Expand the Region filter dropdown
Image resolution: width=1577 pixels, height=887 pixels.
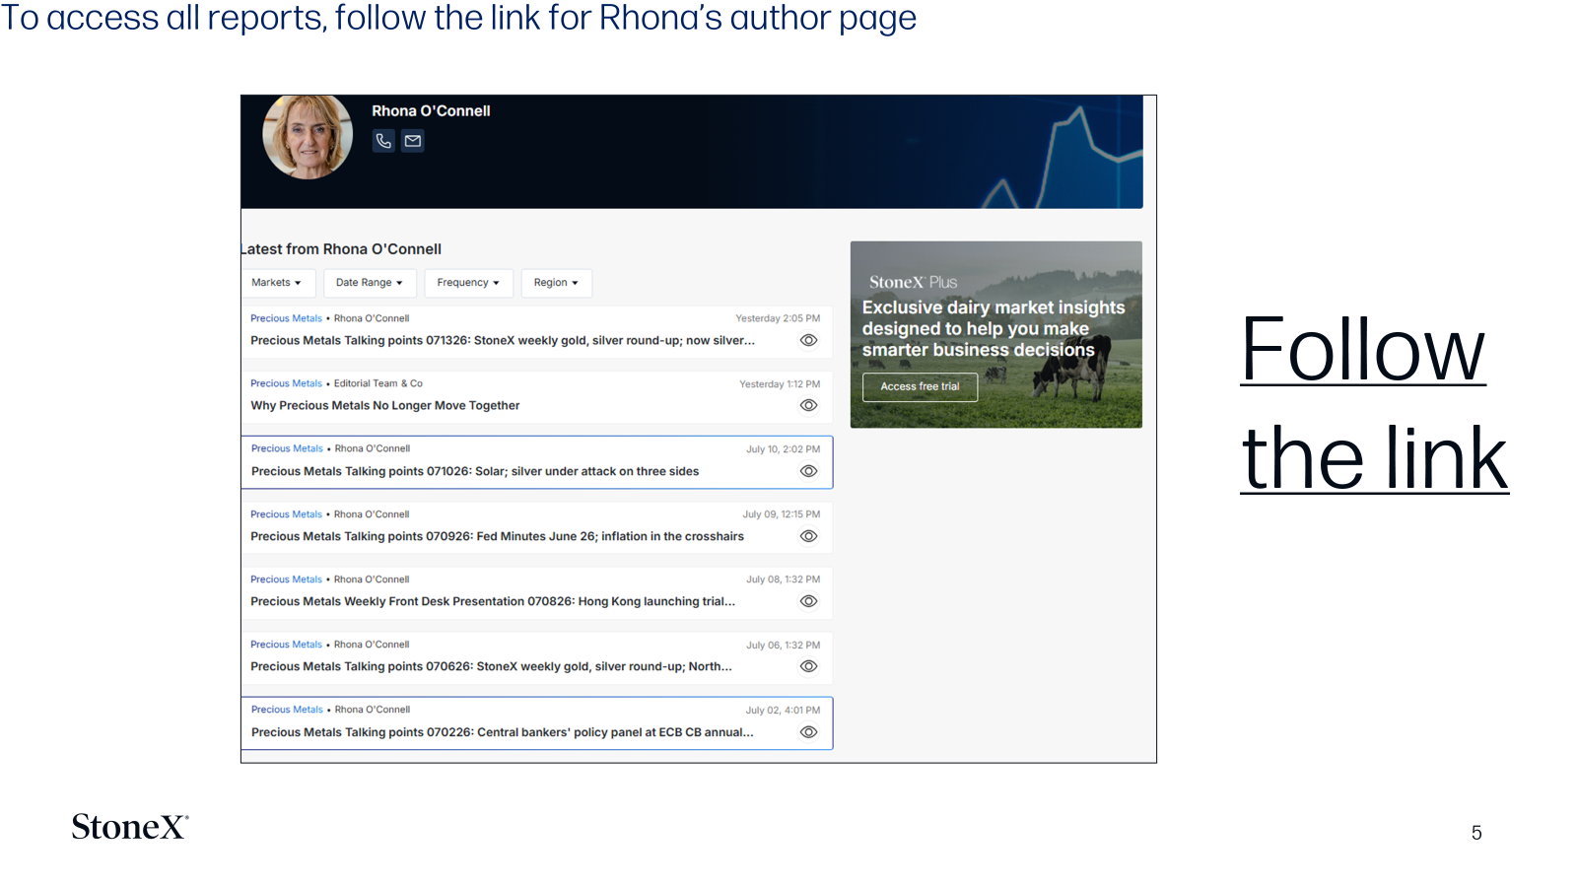pyautogui.click(x=556, y=283)
